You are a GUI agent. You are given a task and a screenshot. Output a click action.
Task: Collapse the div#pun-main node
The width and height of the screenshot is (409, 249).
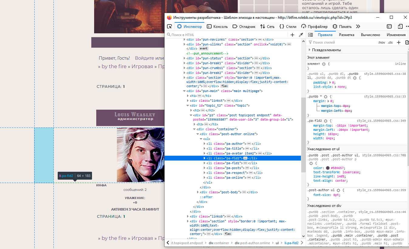pos(184,91)
